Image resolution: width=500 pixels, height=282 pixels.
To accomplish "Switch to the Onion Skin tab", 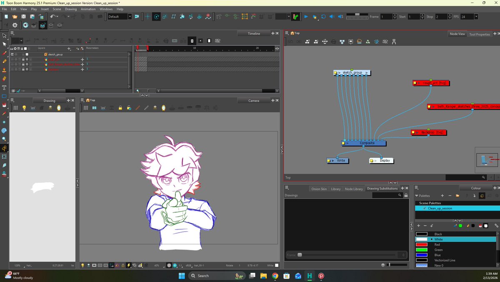I will pyautogui.click(x=319, y=189).
